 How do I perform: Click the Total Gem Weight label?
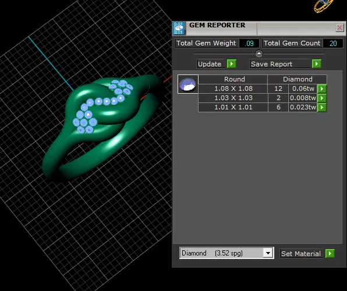[206, 44]
